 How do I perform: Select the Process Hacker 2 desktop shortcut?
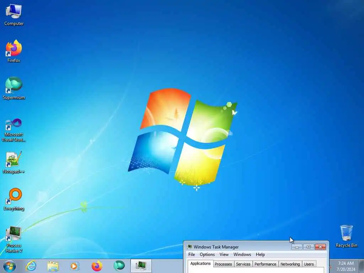pos(14,239)
